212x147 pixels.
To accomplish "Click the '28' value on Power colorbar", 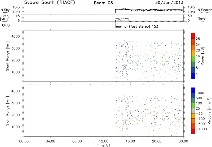I will pos(198,39).
